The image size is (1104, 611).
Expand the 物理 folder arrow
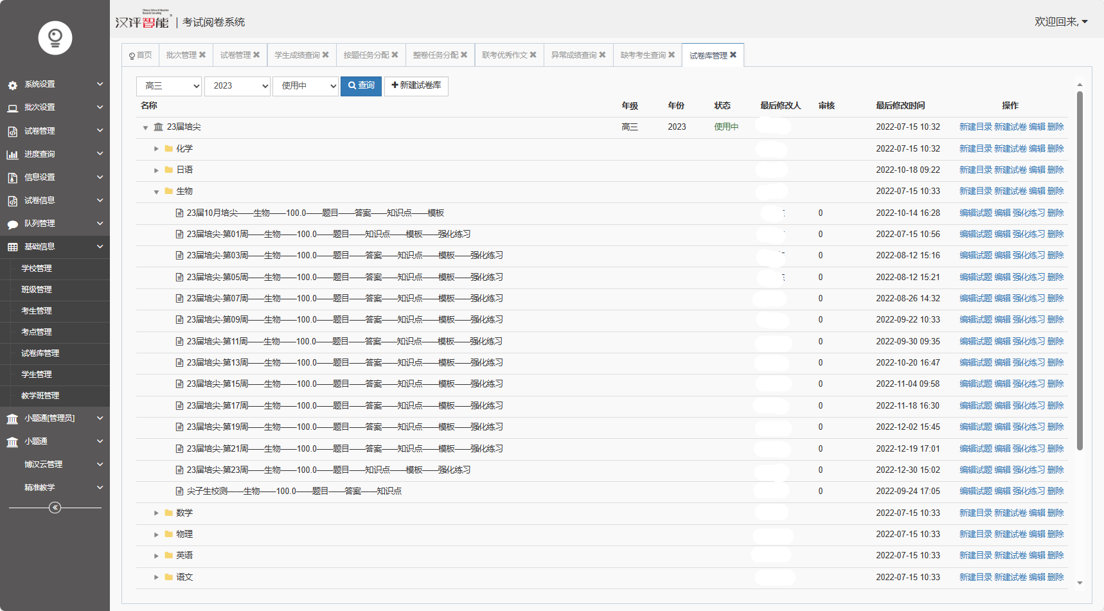[156, 535]
